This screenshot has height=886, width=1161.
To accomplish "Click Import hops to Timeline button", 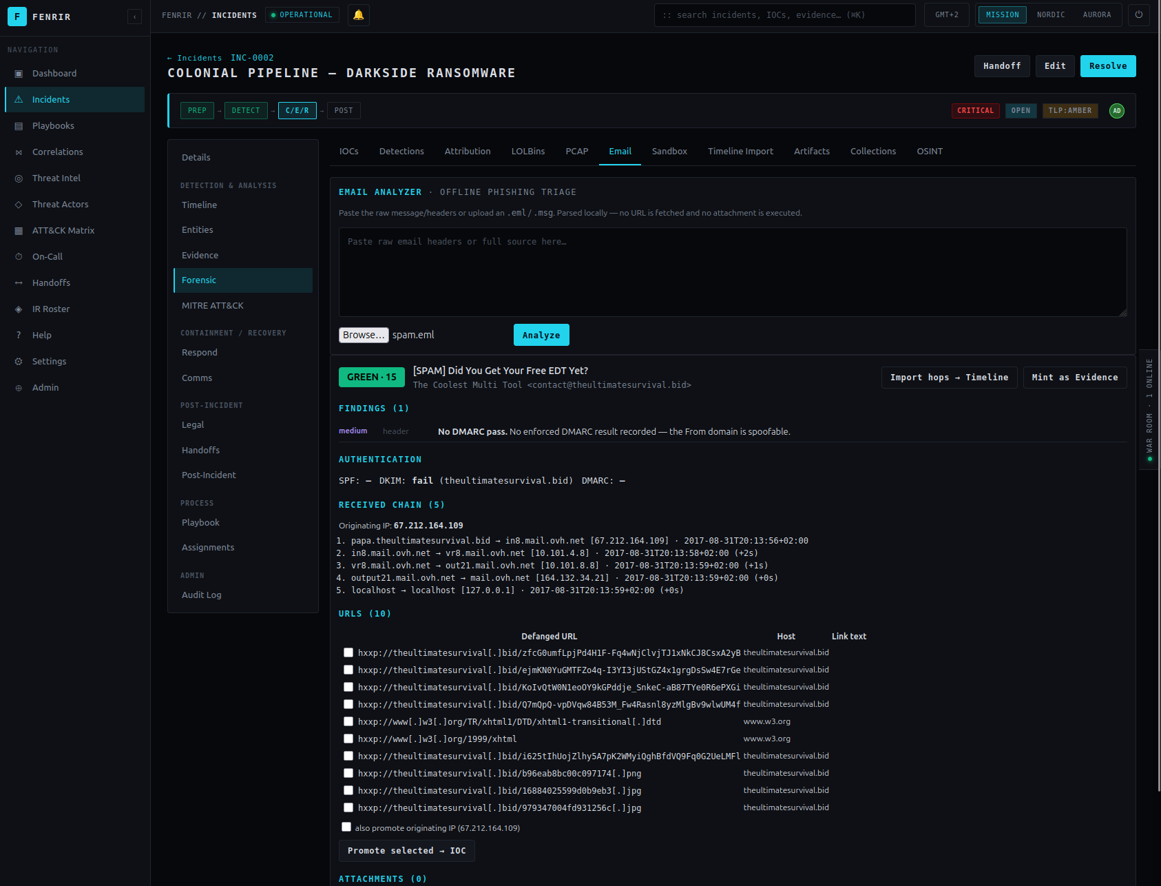I will pos(949,378).
